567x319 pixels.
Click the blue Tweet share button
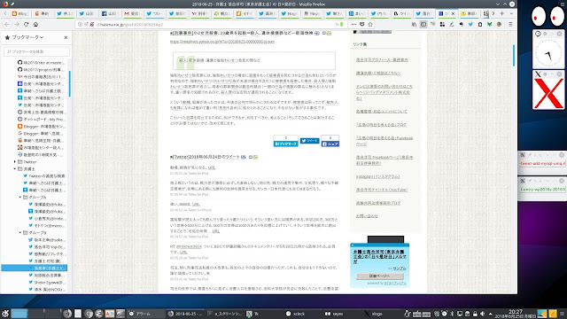coord(309,141)
